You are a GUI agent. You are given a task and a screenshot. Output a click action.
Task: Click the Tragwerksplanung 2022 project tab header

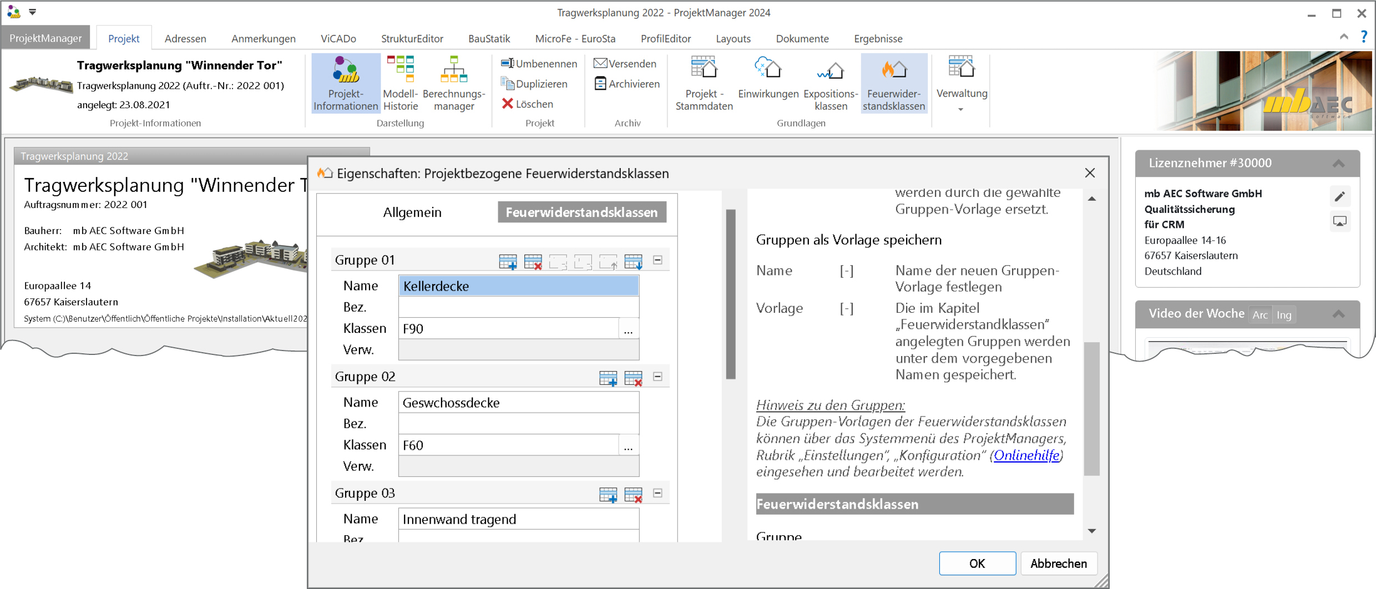(x=191, y=156)
